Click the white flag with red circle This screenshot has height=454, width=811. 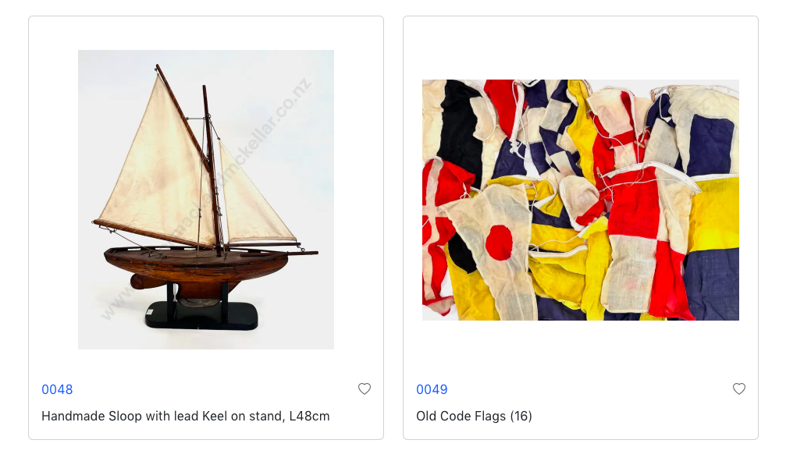click(x=498, y=242)
